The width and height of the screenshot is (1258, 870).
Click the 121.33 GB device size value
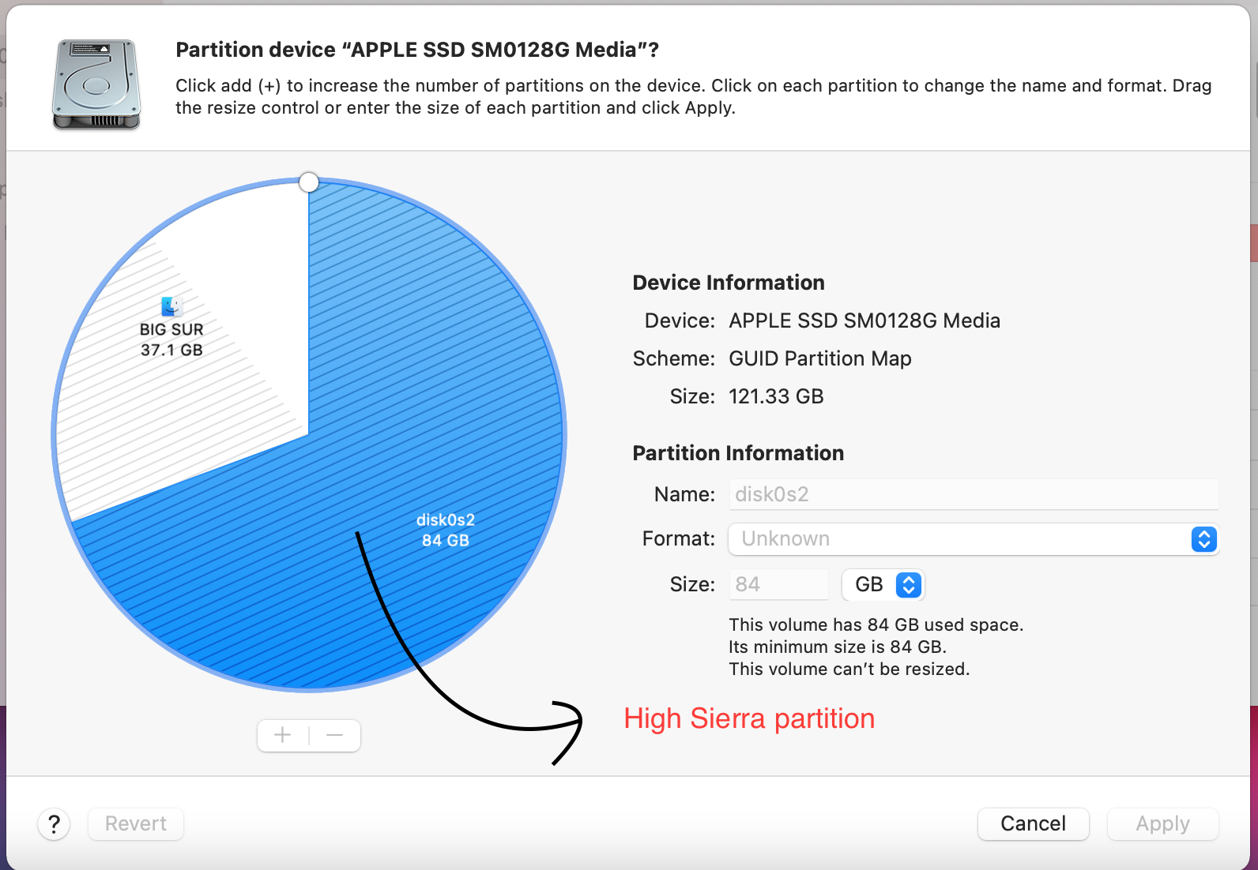coord(776,397)
